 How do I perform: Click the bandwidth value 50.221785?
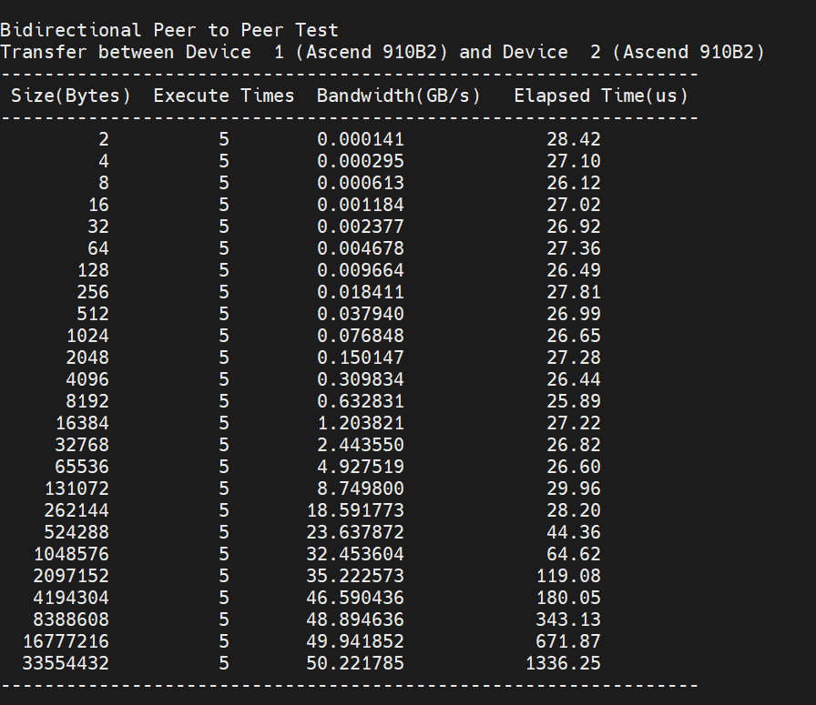(x=355, y=663)
